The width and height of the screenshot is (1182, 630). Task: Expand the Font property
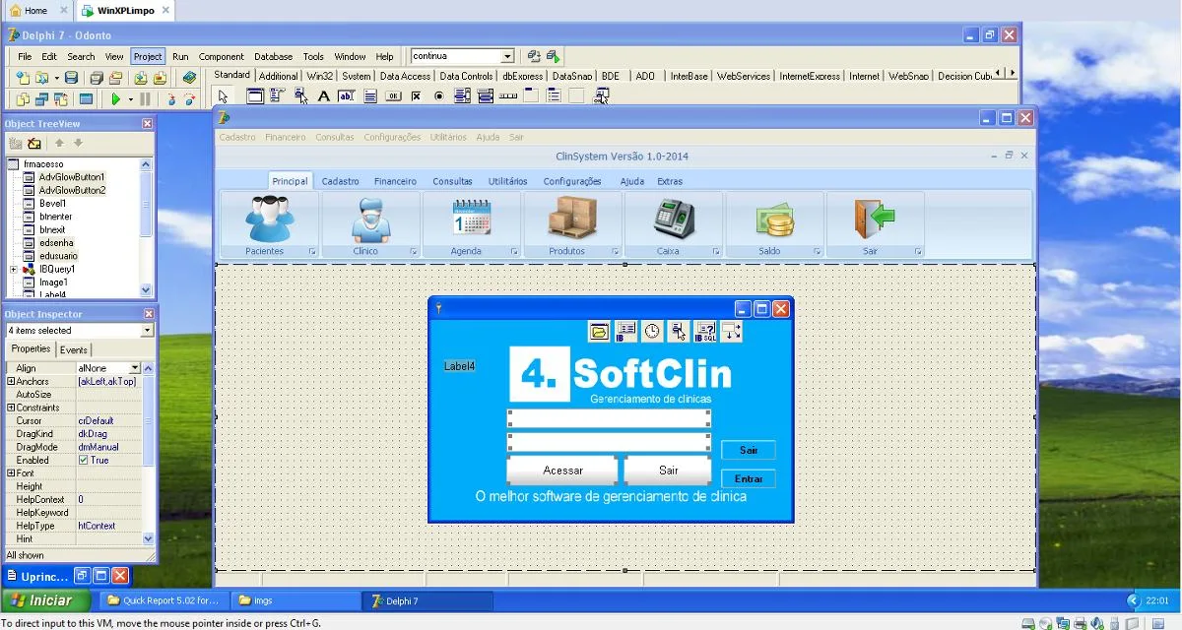click(x=11, y=473)
